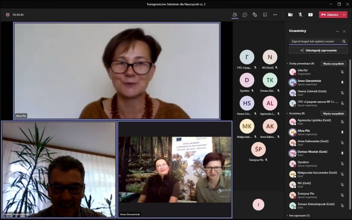Click the invite someone search field
Viewport: 352px width, 220px height.
pyautogui.click(x=315, y=41)
